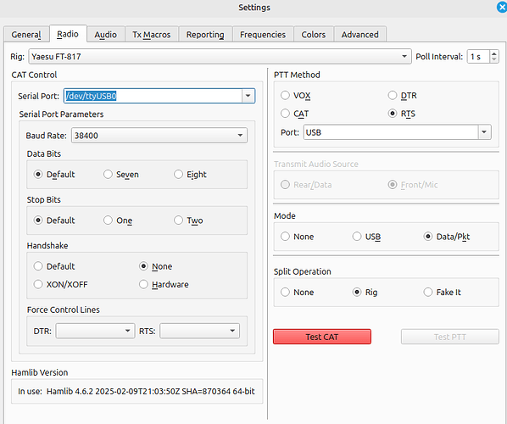Expand the PTT Port dropdown

(484, 132)
